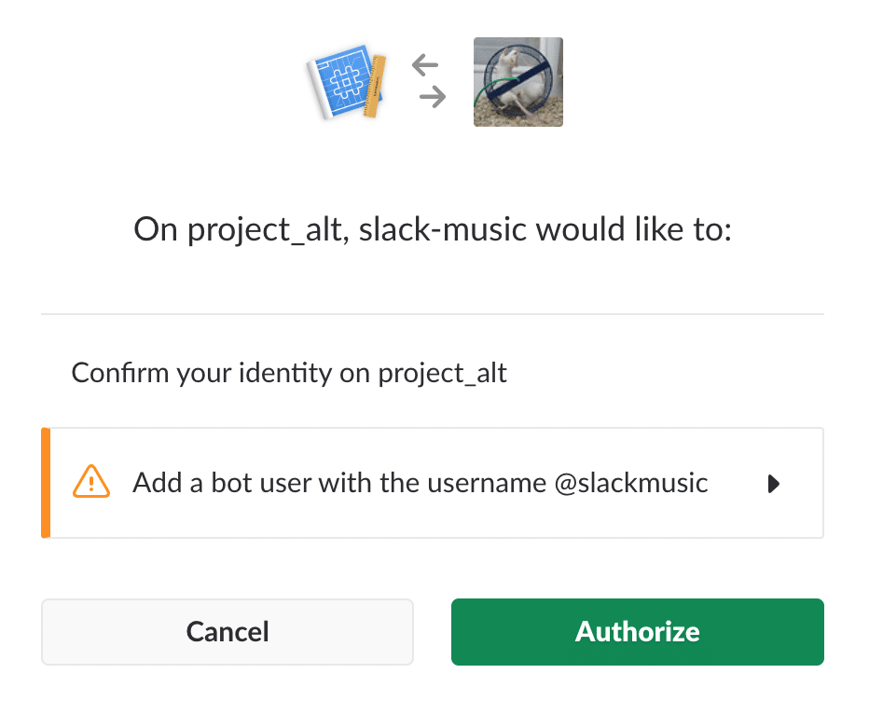Cancel the authorization request

[228, 632]
